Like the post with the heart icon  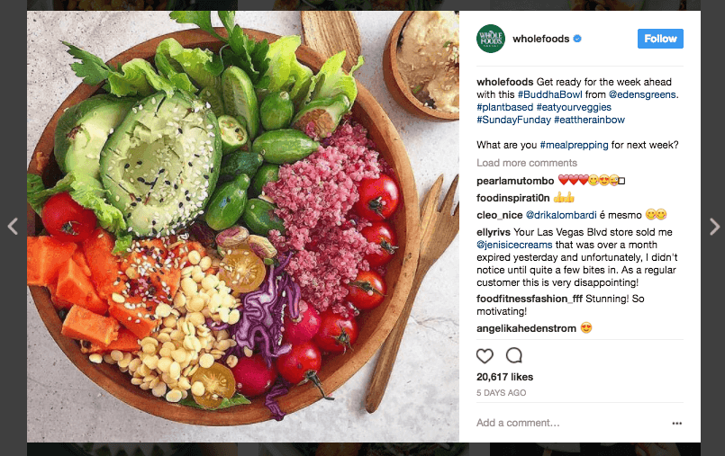tap(485, 355)
